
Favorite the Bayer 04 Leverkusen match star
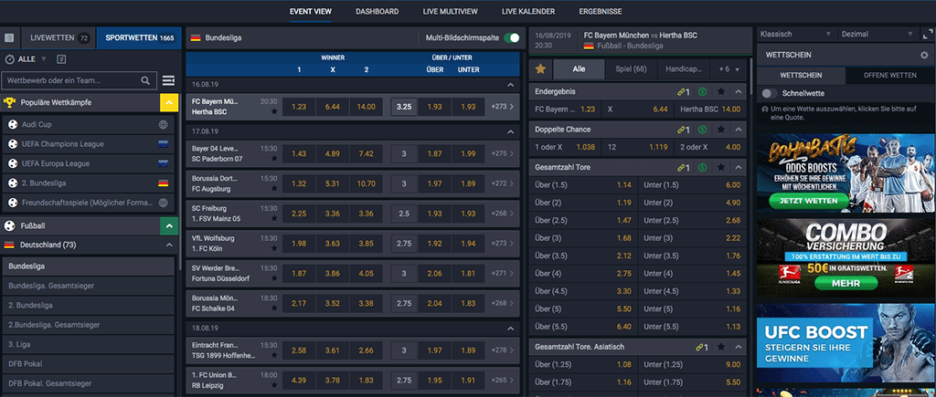274,159
